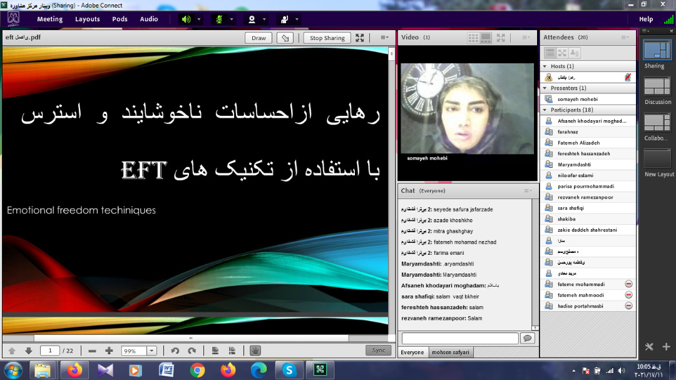676x380 pixels.
Task: Select the Discussion layout thumbnail
Action: [657, 87]
